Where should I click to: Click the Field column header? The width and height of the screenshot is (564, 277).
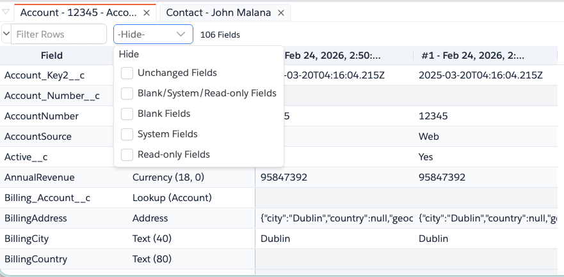51,56
